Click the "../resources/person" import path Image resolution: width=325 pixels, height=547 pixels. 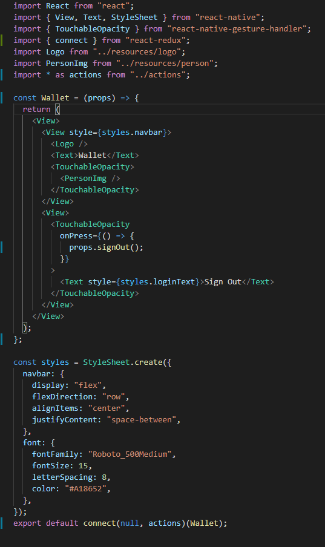click(x=165, y=64)
